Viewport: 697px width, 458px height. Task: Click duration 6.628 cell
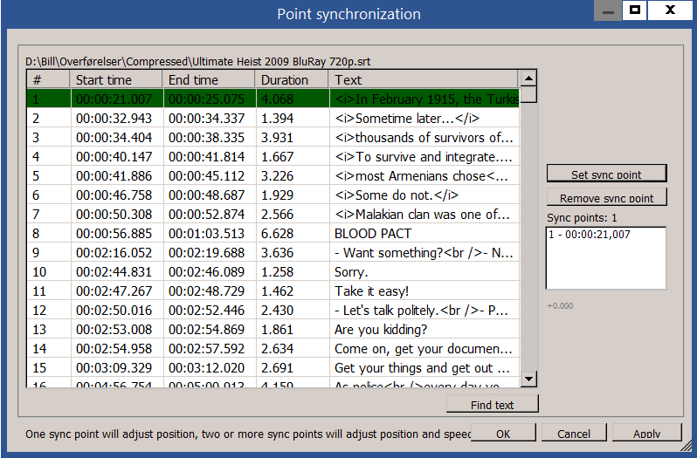click(293, 234)
